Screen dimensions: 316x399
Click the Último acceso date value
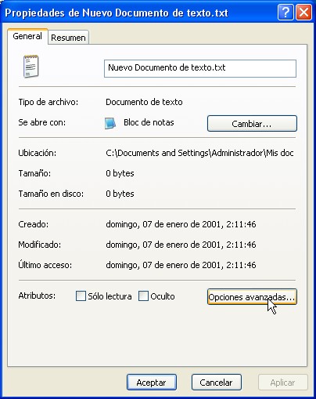pos(181,265)
